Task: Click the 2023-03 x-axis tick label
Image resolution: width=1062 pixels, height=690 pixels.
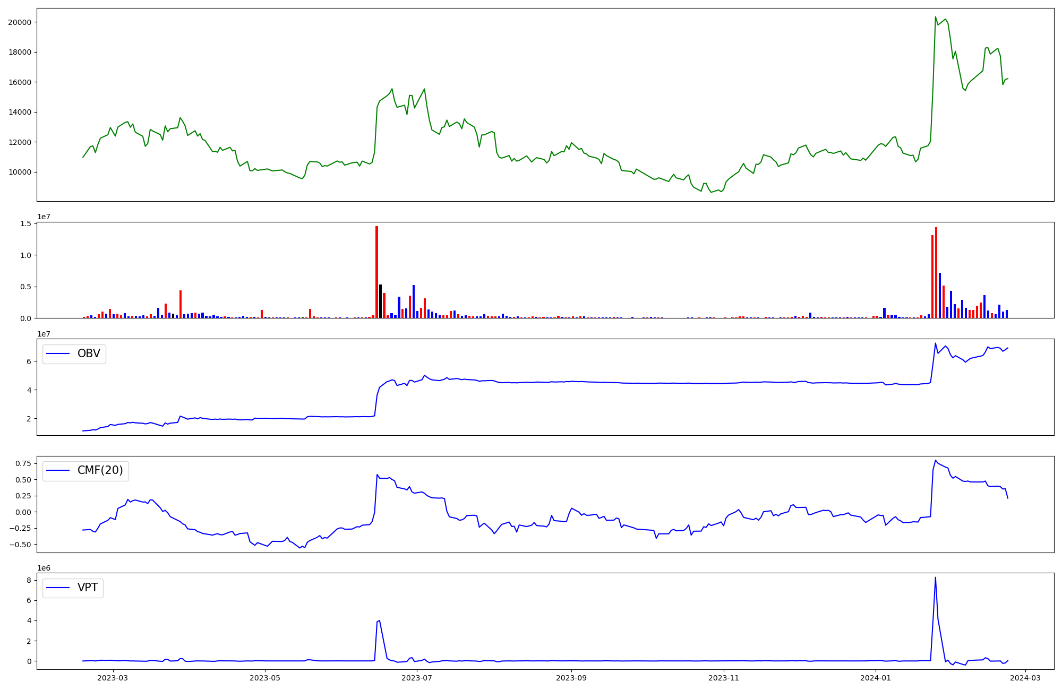Action: pos(113,678)
